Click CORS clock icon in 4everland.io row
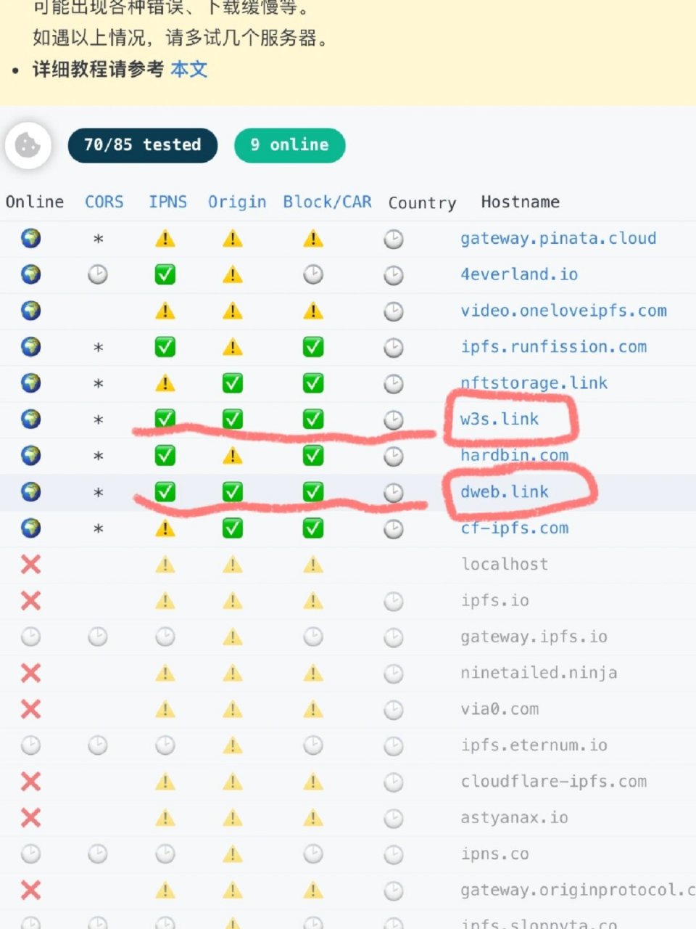 click(x=98, y=274)
